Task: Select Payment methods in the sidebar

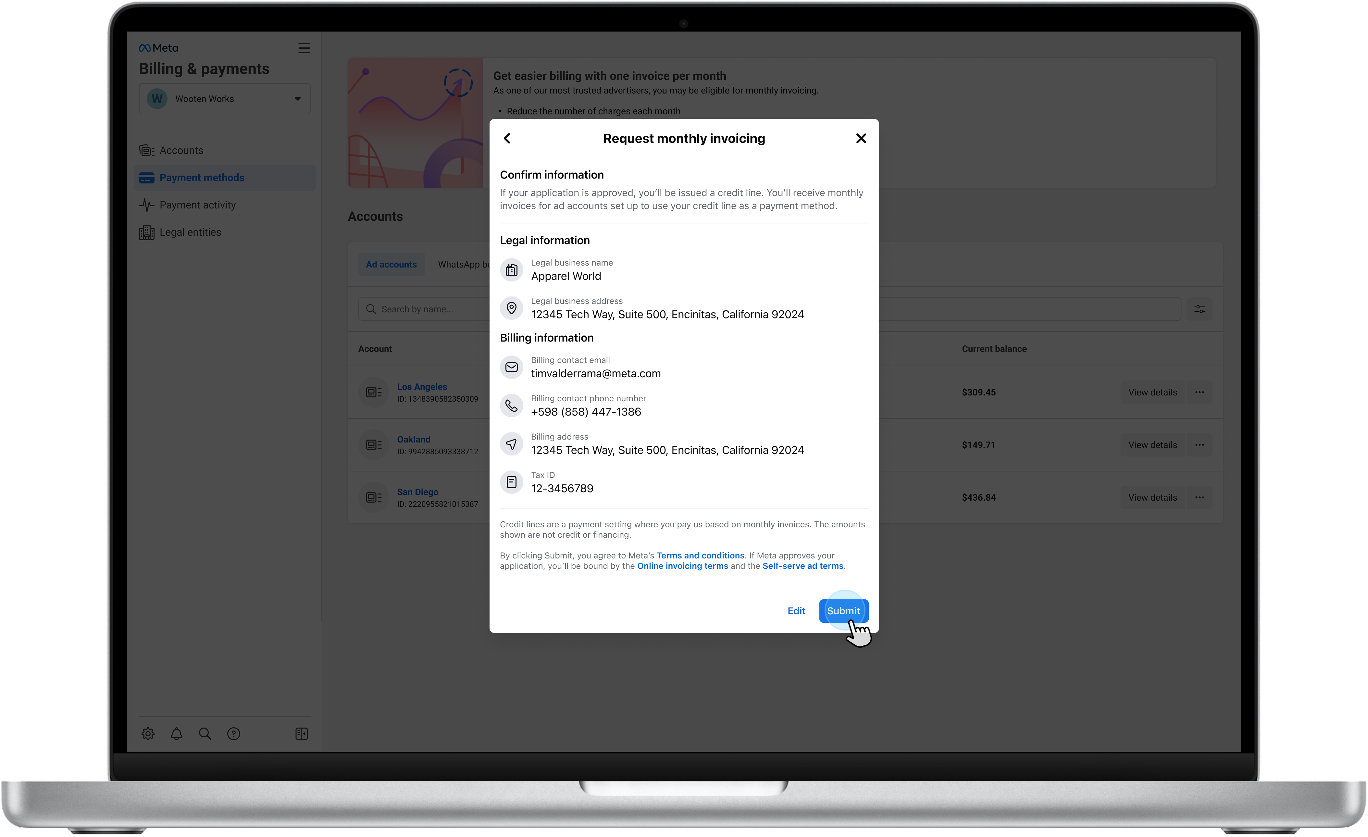Action: (x=225, y=178)
